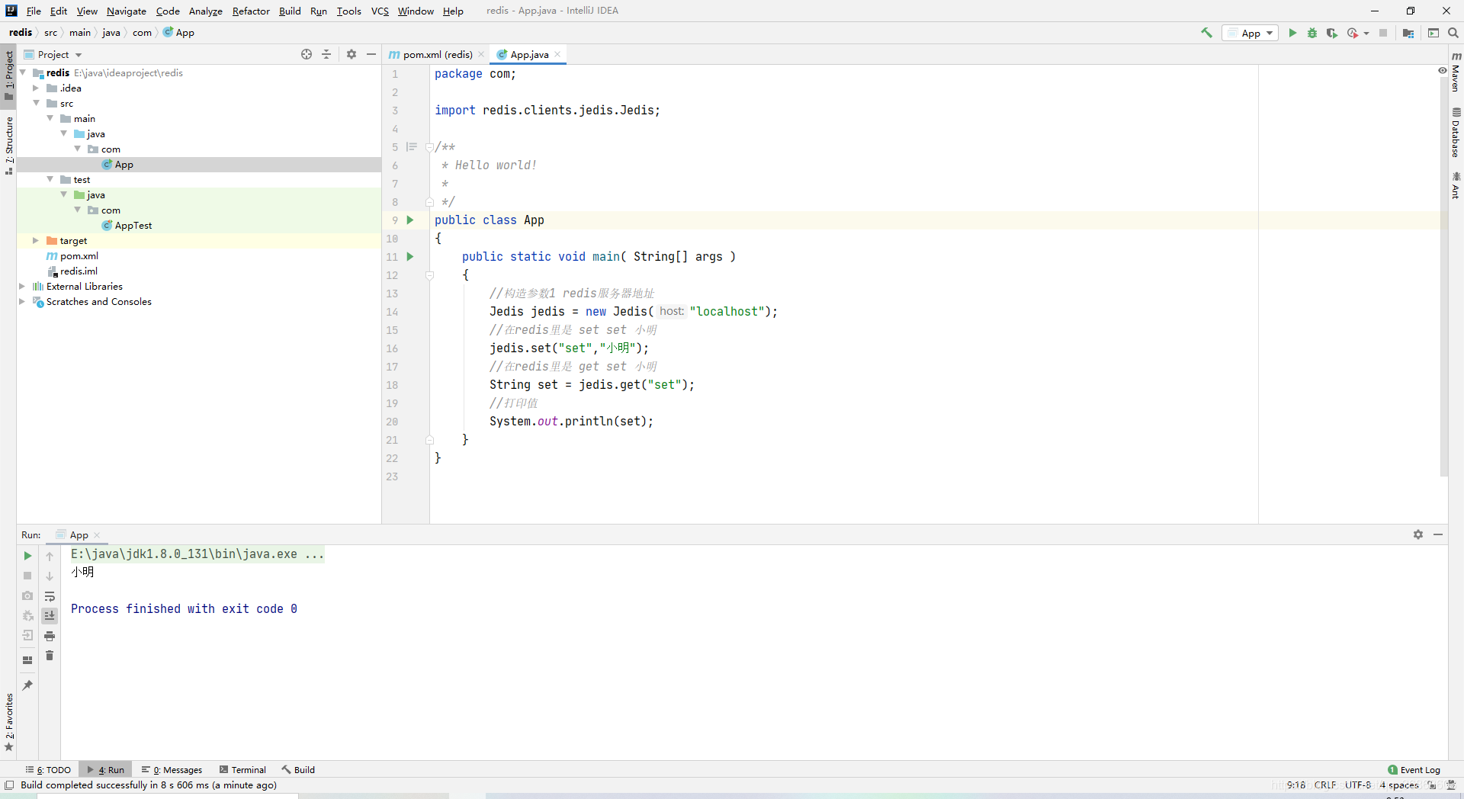Image resolution: width=1464 pixels, height=799 pixels.
Task: Toggle the inspections eye widget in editor
Action: [1442, 70]
